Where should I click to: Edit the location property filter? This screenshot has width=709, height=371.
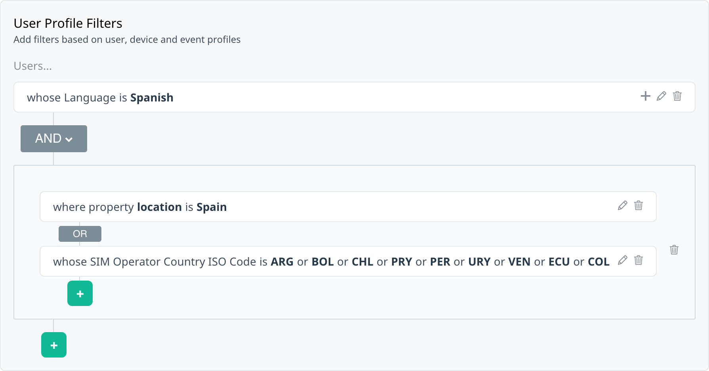pyautogui.click(x=622, y=206)
